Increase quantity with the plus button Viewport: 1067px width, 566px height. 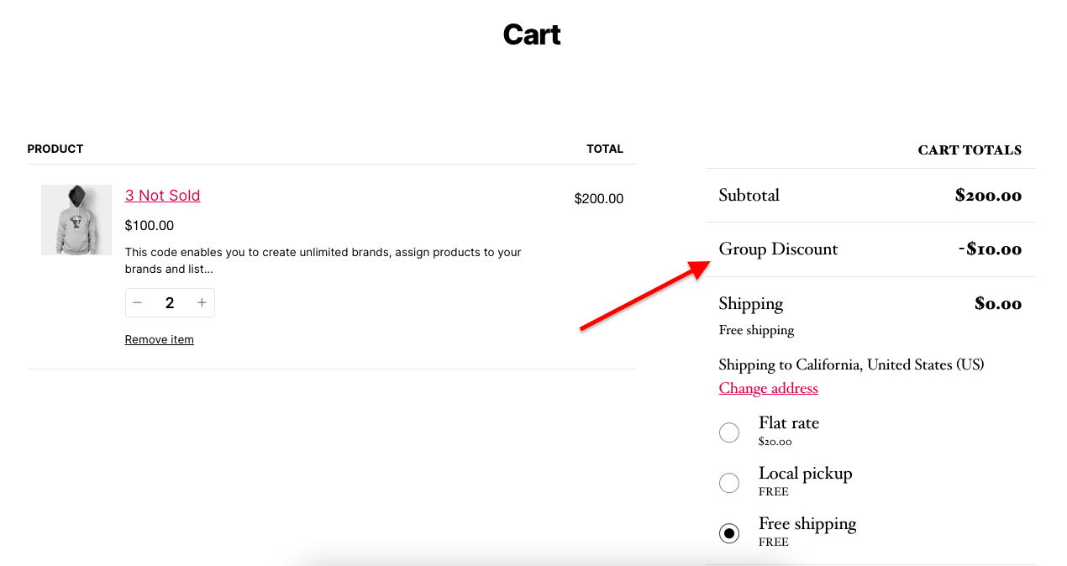[x=202, y=303]
